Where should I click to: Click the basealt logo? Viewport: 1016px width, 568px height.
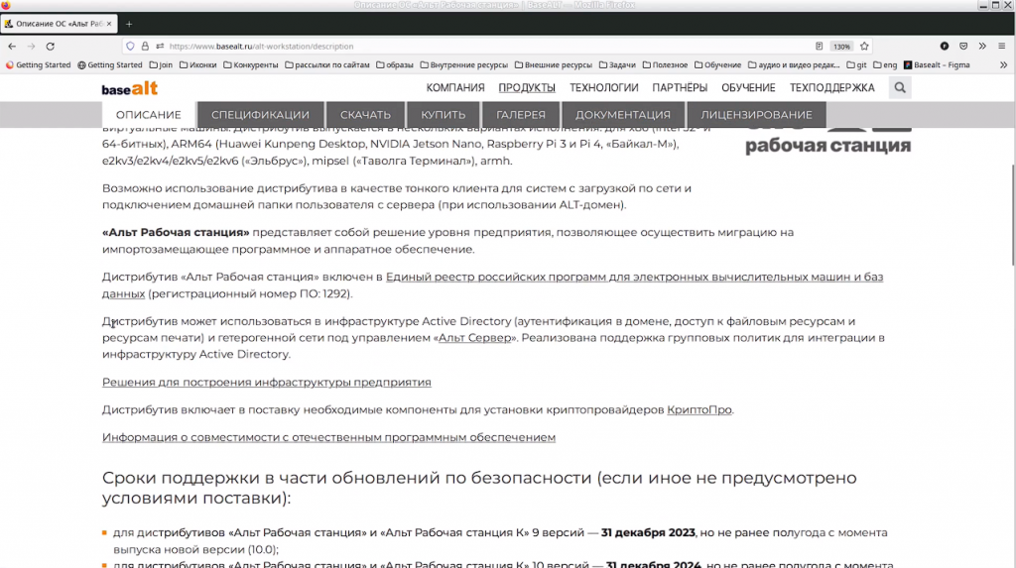[130, 88]
